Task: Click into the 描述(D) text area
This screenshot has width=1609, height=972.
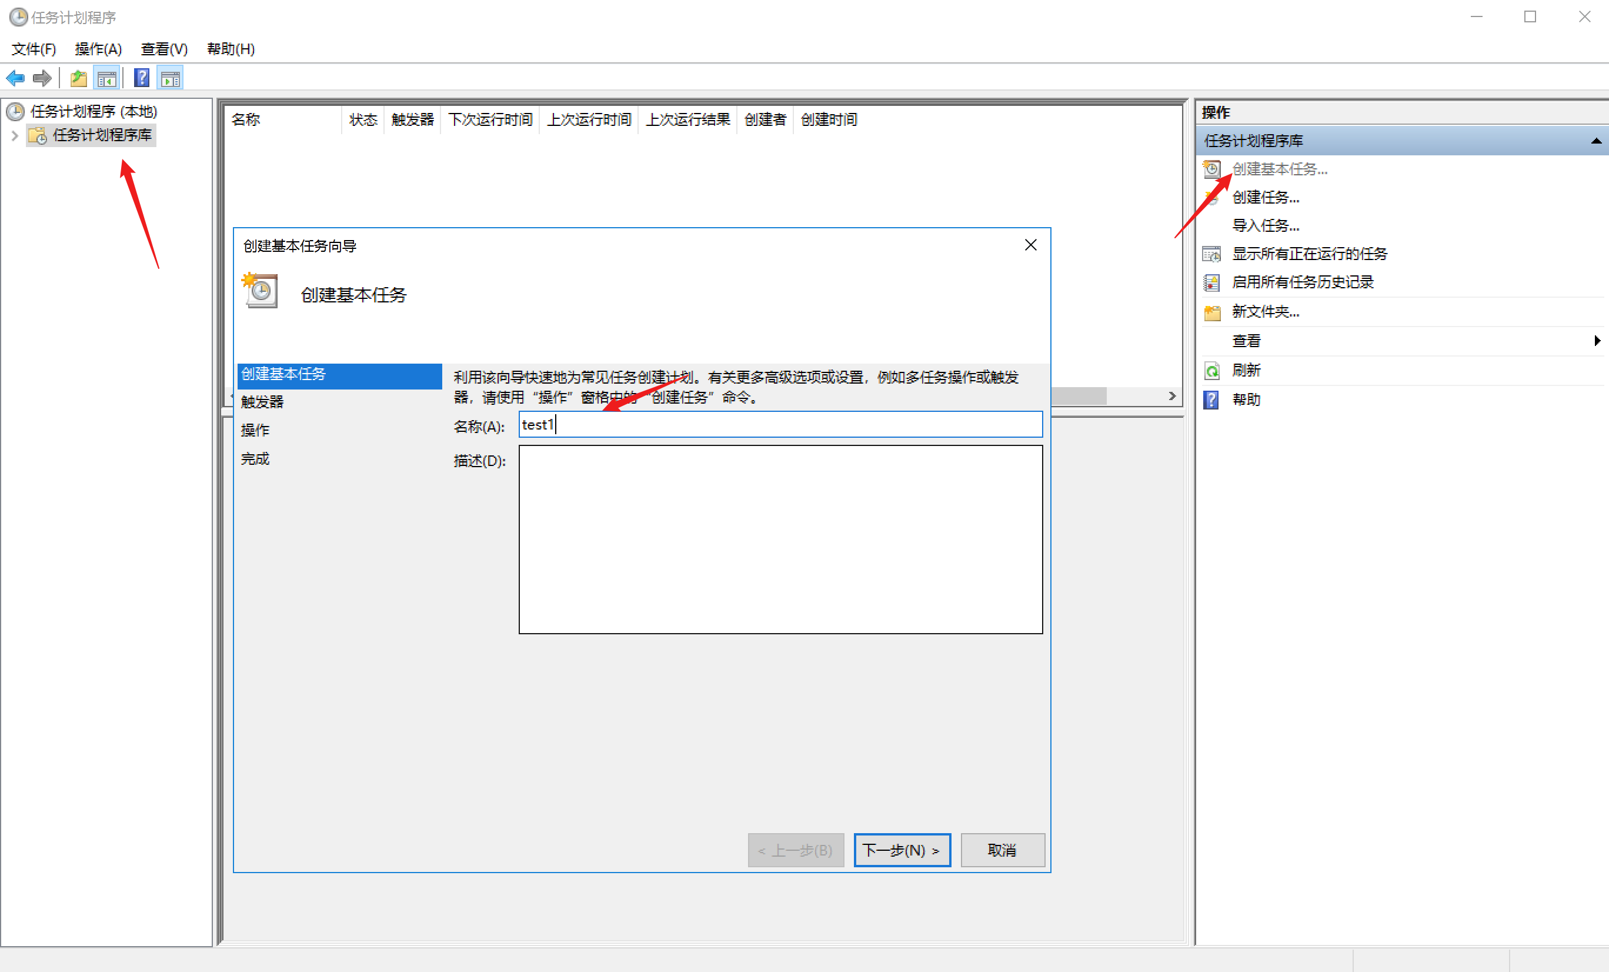Action: pos(780,540)
